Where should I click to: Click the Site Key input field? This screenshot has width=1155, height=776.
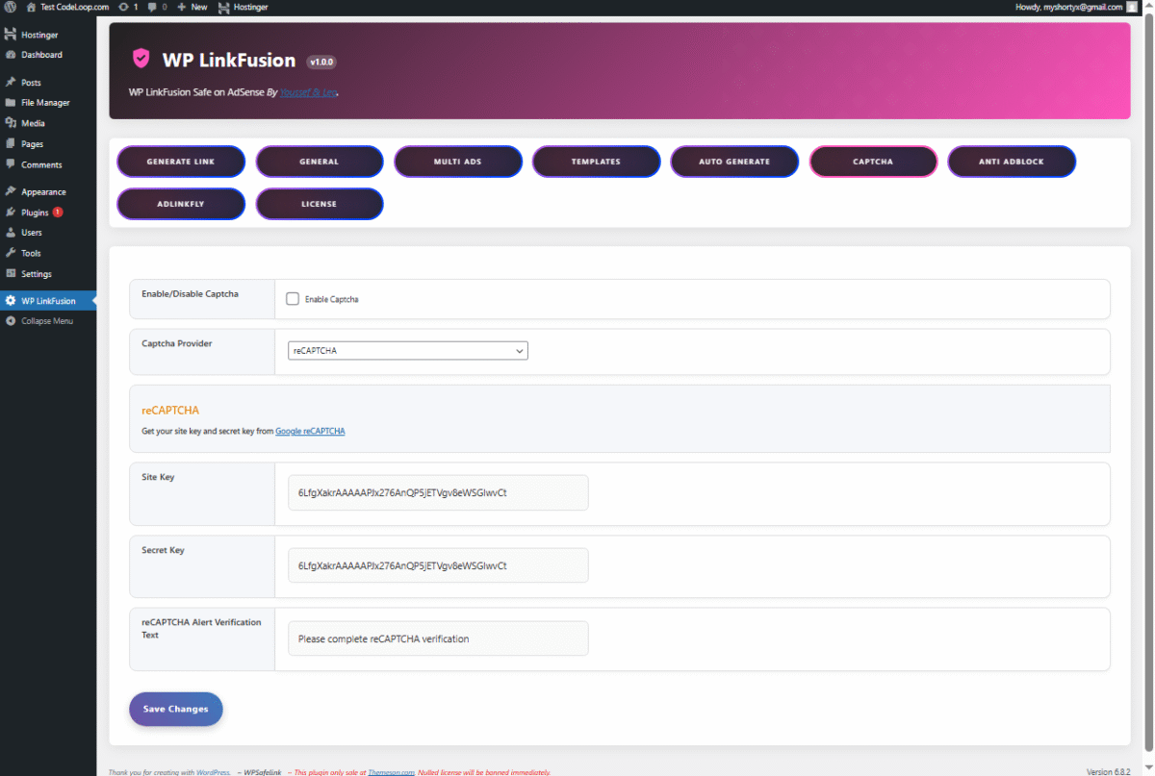click(x=438, y=492)
